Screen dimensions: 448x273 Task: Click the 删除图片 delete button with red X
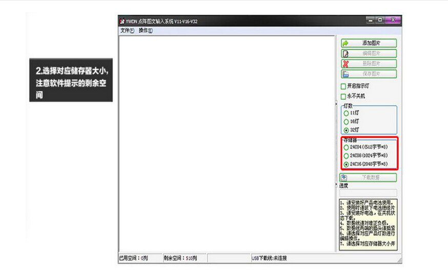click(x=369, y=64)
